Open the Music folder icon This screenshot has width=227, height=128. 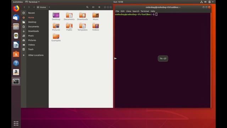[x=95, y=16]
